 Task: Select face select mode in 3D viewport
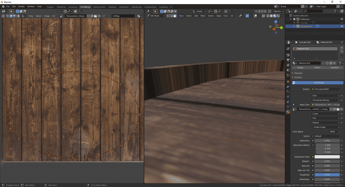175,16
